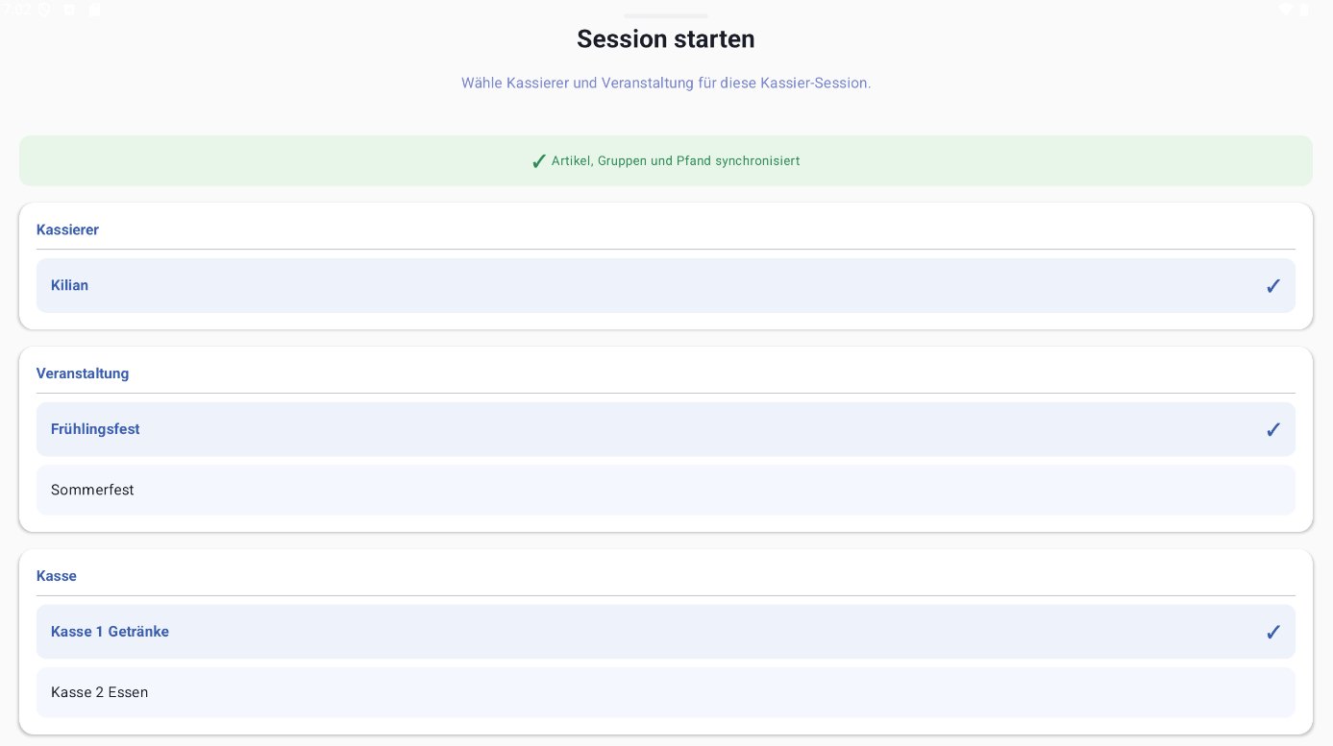Click the 'Kassierer' section header
The width and height of the screenshot is (1333, 746).
click(x=67, y=229)
